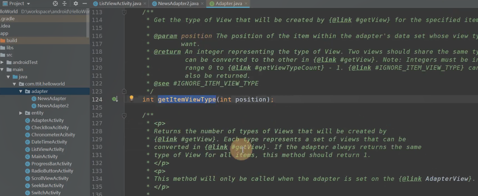
Task: Click the interface icon on Adapter.java tab
Action: click(x=212, y=4)
